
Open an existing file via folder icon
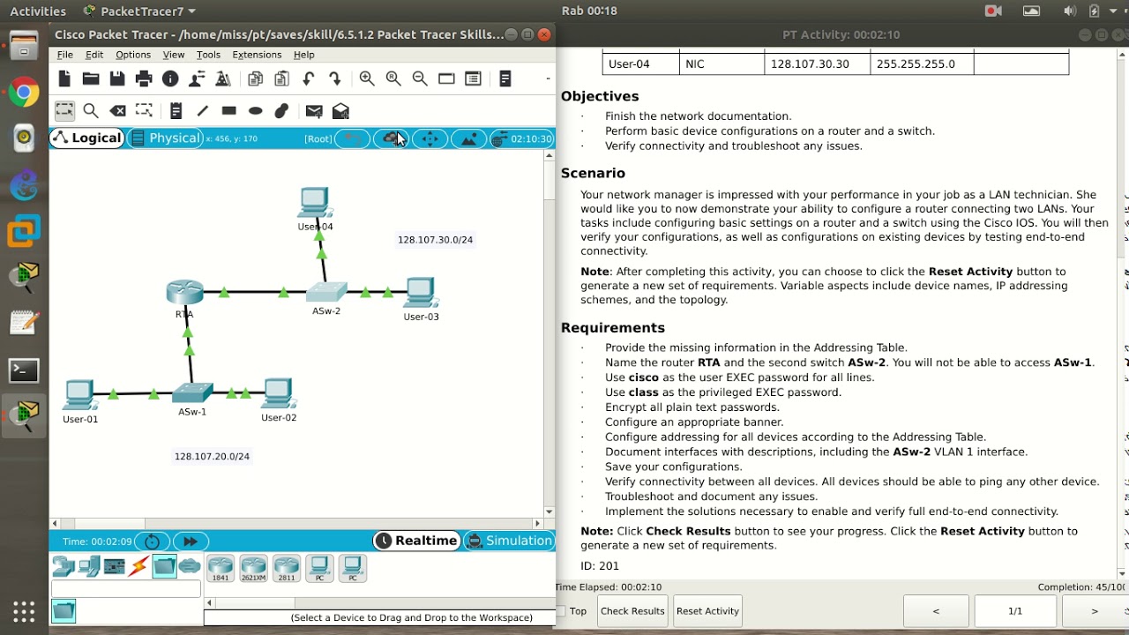pyautogui.click(x=91, y=79)
